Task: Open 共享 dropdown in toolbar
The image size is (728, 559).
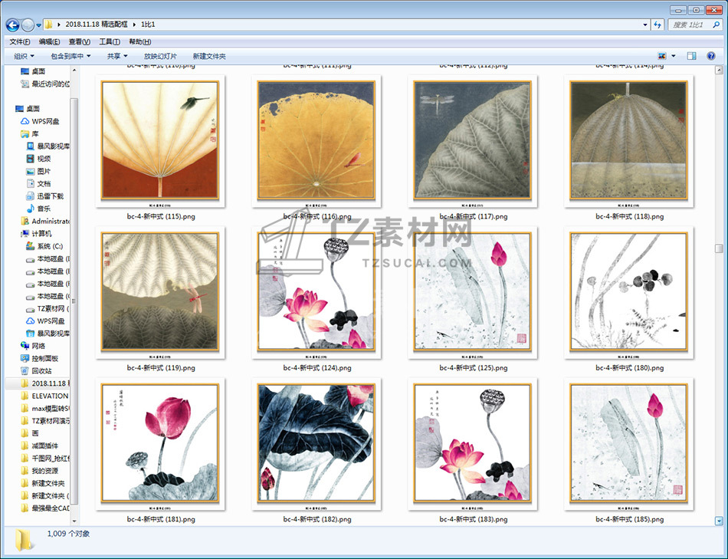Action: tap(117, 56)
